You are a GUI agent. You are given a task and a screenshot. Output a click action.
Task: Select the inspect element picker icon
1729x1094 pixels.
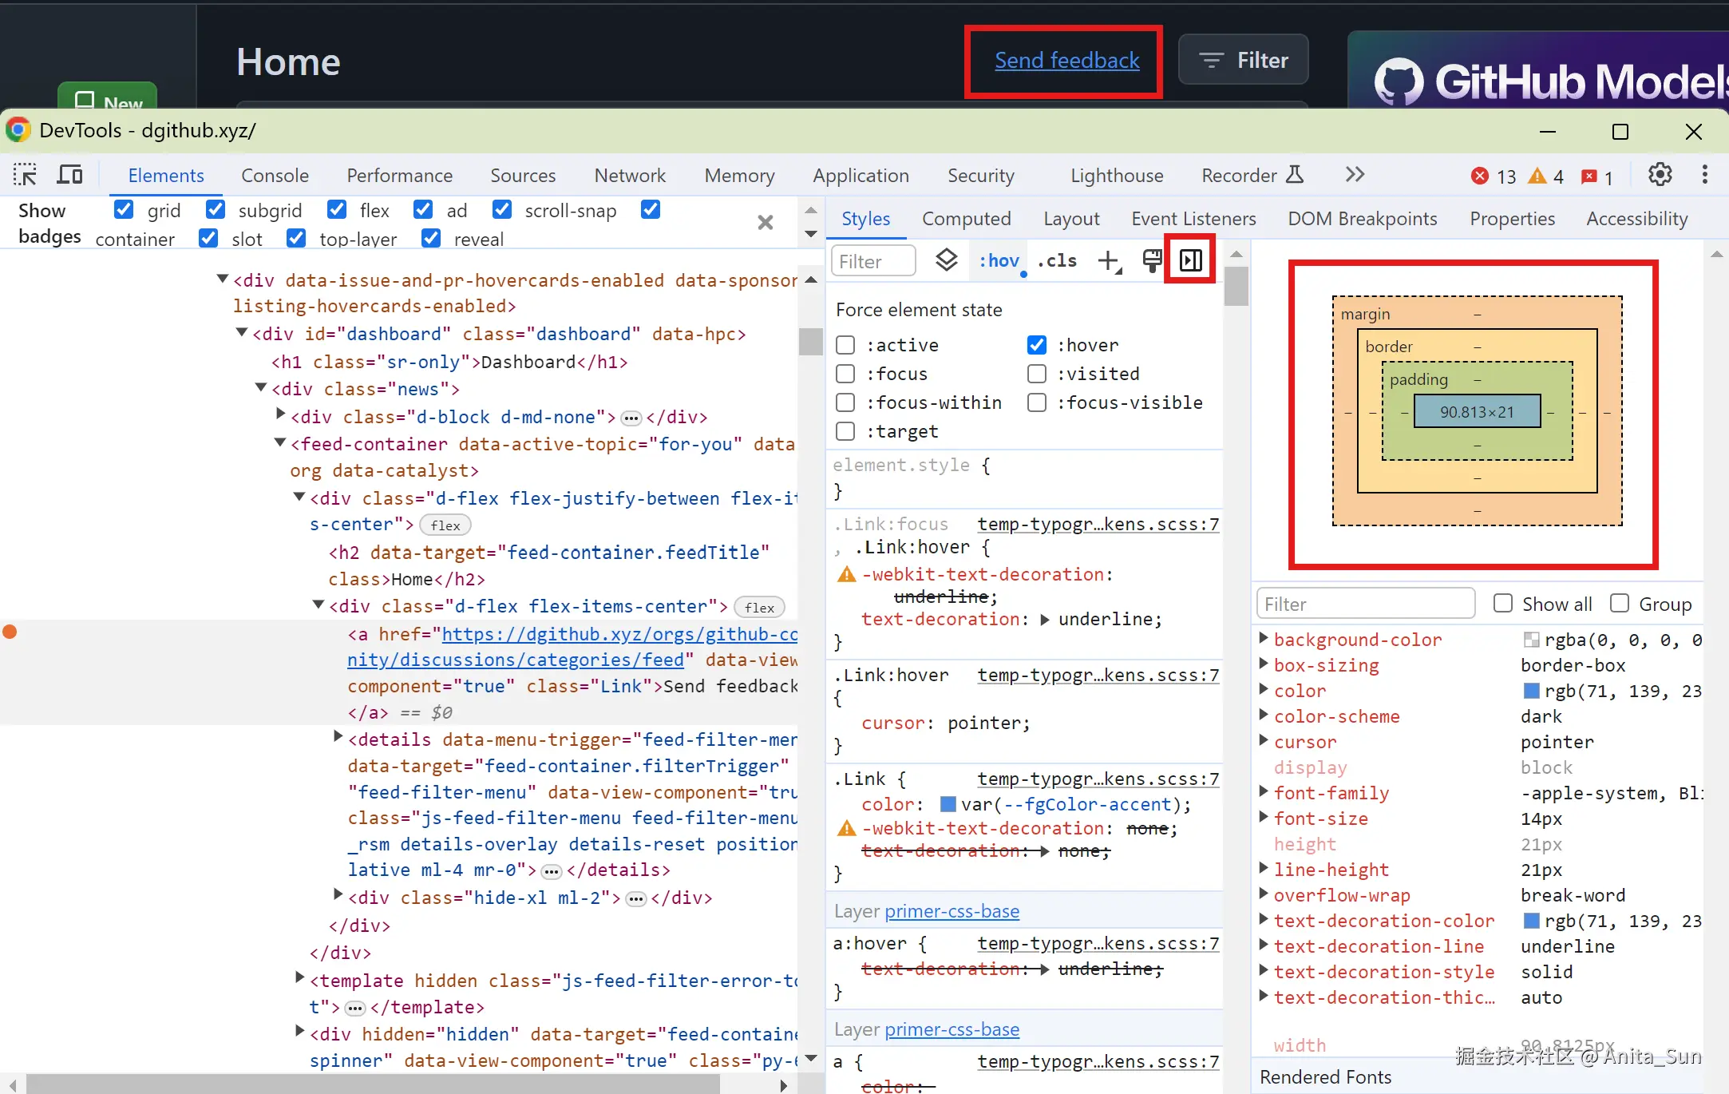[25, 175]
